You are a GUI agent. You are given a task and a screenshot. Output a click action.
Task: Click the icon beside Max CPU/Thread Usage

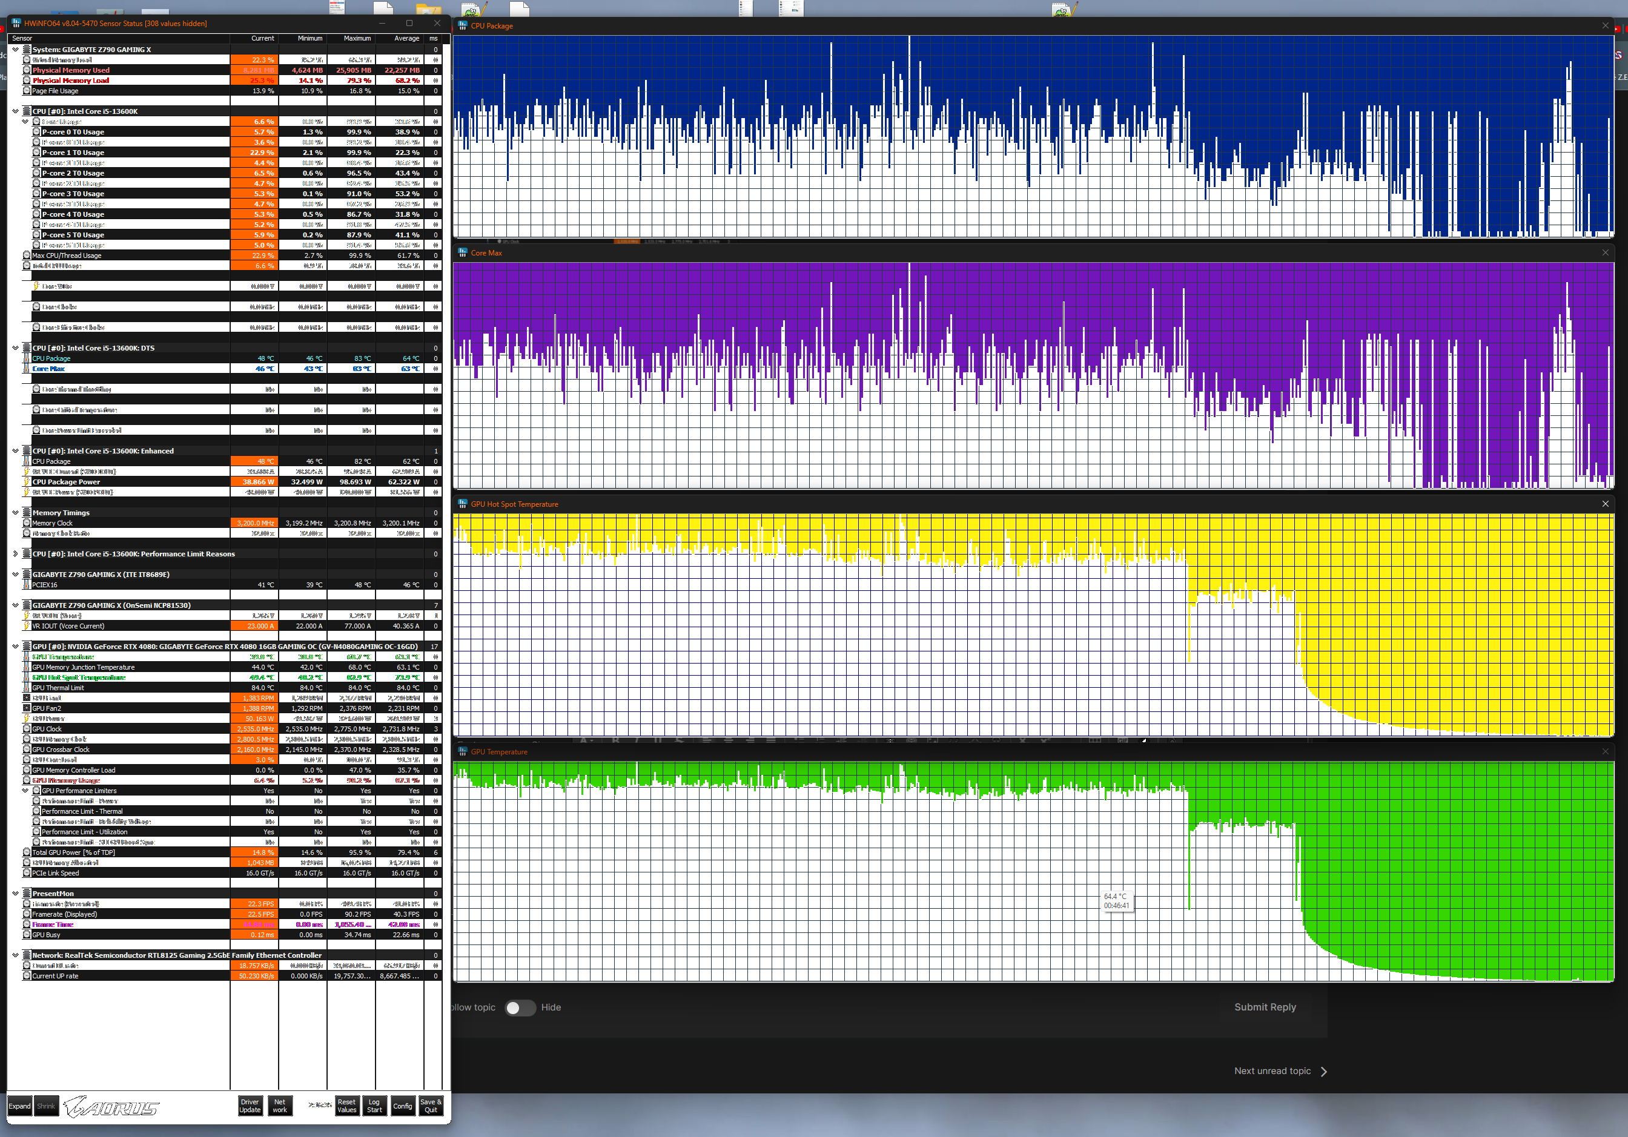pos(27,255)
